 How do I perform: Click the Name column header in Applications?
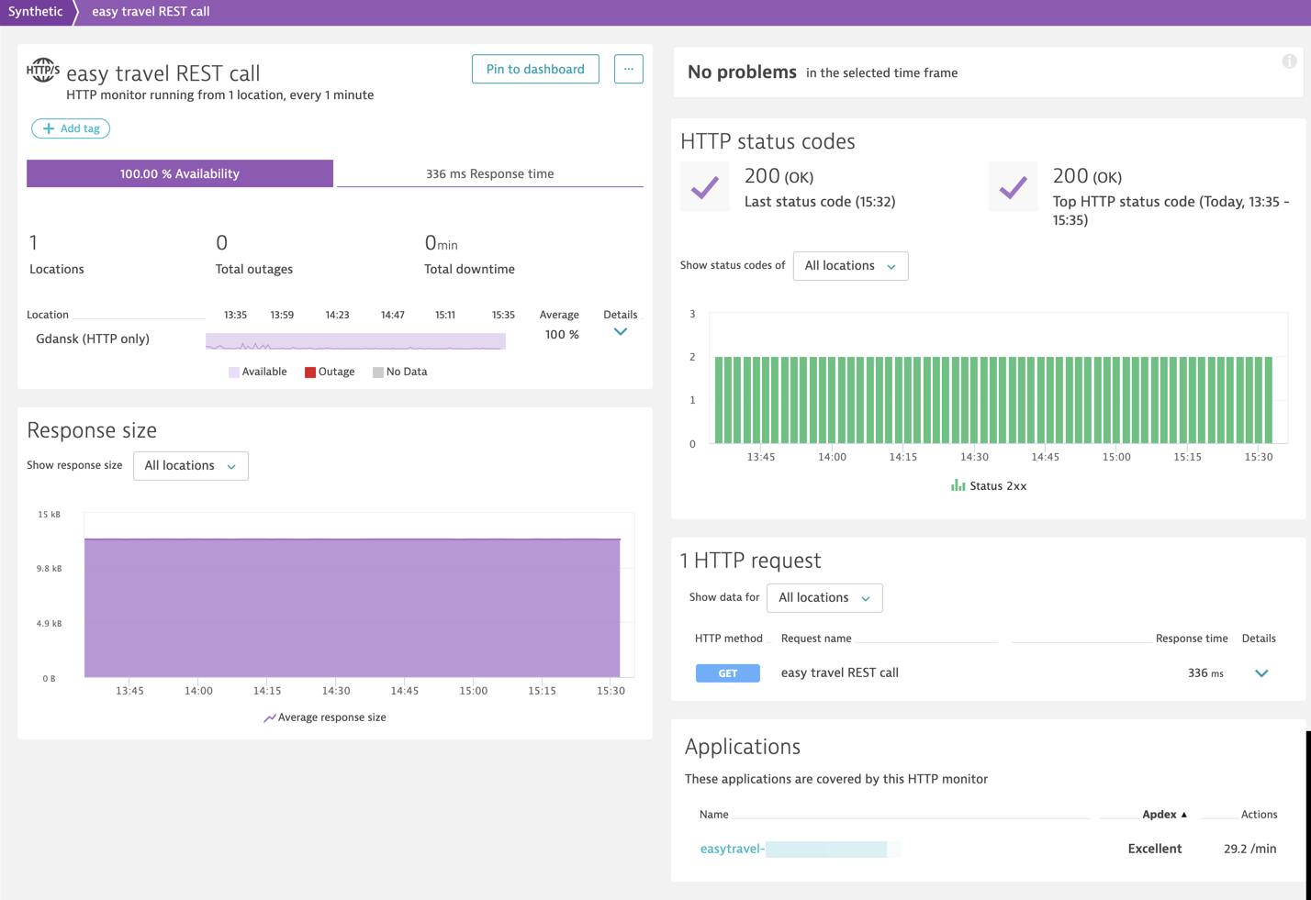point(713,815)
